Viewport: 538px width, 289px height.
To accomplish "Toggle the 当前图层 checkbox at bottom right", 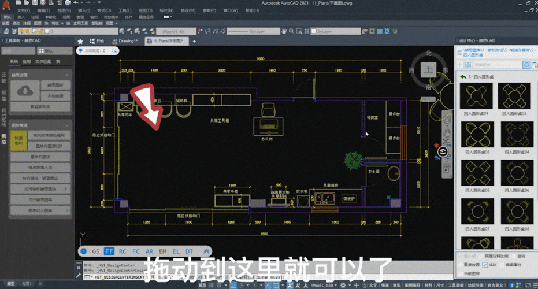I will [x=461, y=273].
